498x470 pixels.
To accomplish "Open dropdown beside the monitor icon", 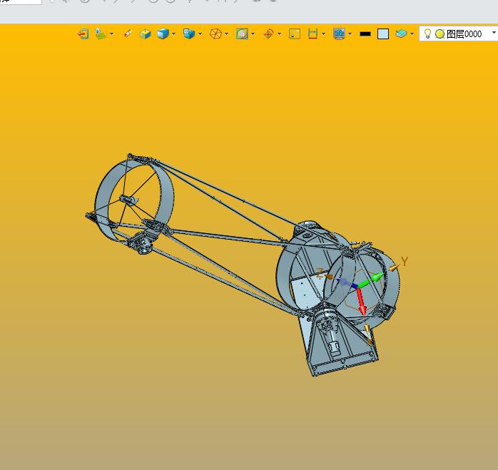I will pos(350,34).
